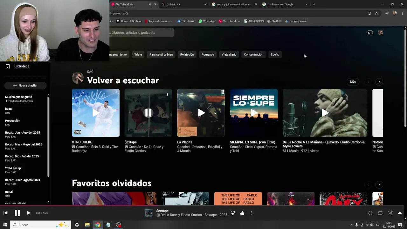
Task: Play SIEMPRE LO SUPE card
Action: [x=254, y=113]
